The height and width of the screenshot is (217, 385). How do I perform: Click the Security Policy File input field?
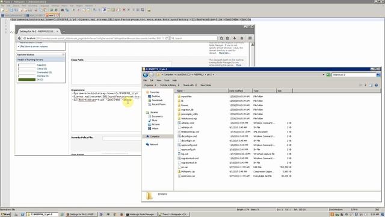[122, 138]
